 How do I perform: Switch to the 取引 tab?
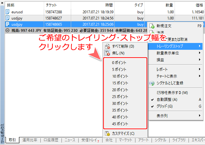12,140
